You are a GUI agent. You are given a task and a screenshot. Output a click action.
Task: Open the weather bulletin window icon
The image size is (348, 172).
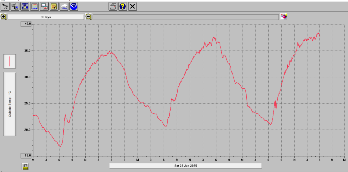click(25, 6)
